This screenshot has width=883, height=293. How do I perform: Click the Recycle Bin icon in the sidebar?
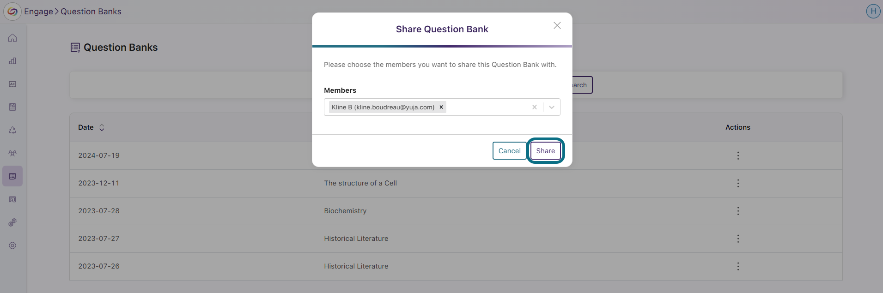[12, 130]
